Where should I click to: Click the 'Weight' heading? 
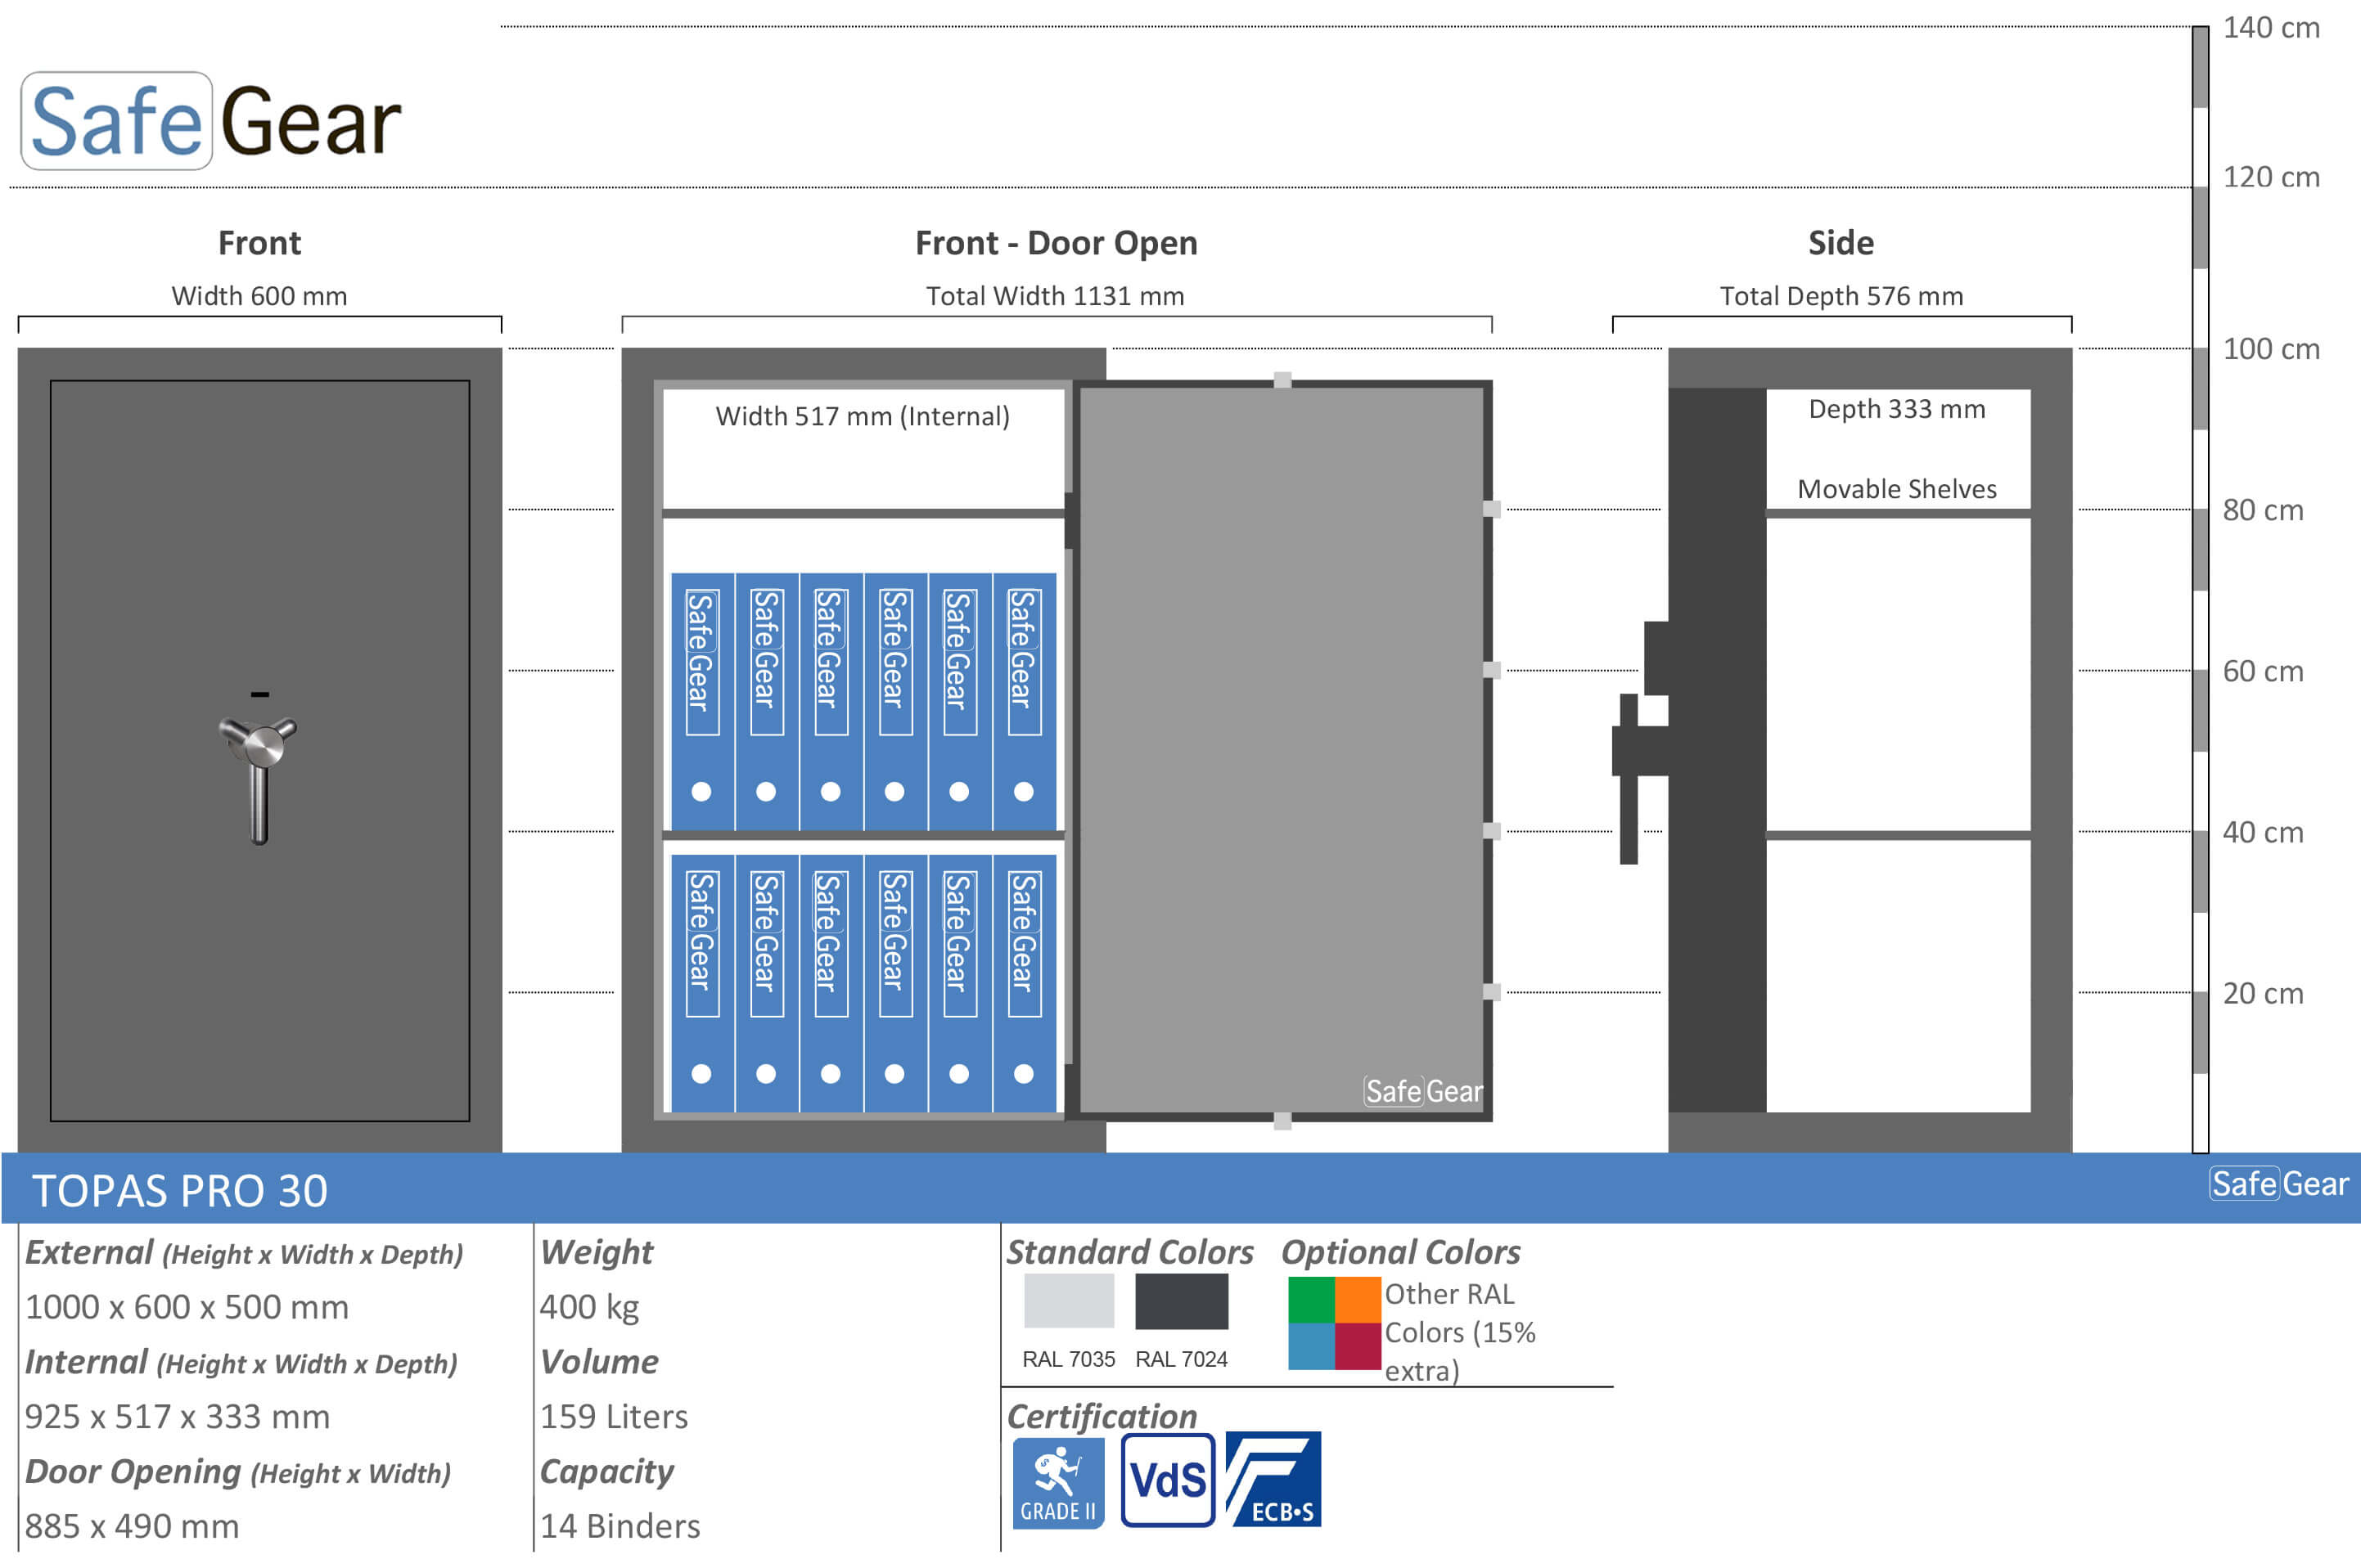pos(597,1253)
